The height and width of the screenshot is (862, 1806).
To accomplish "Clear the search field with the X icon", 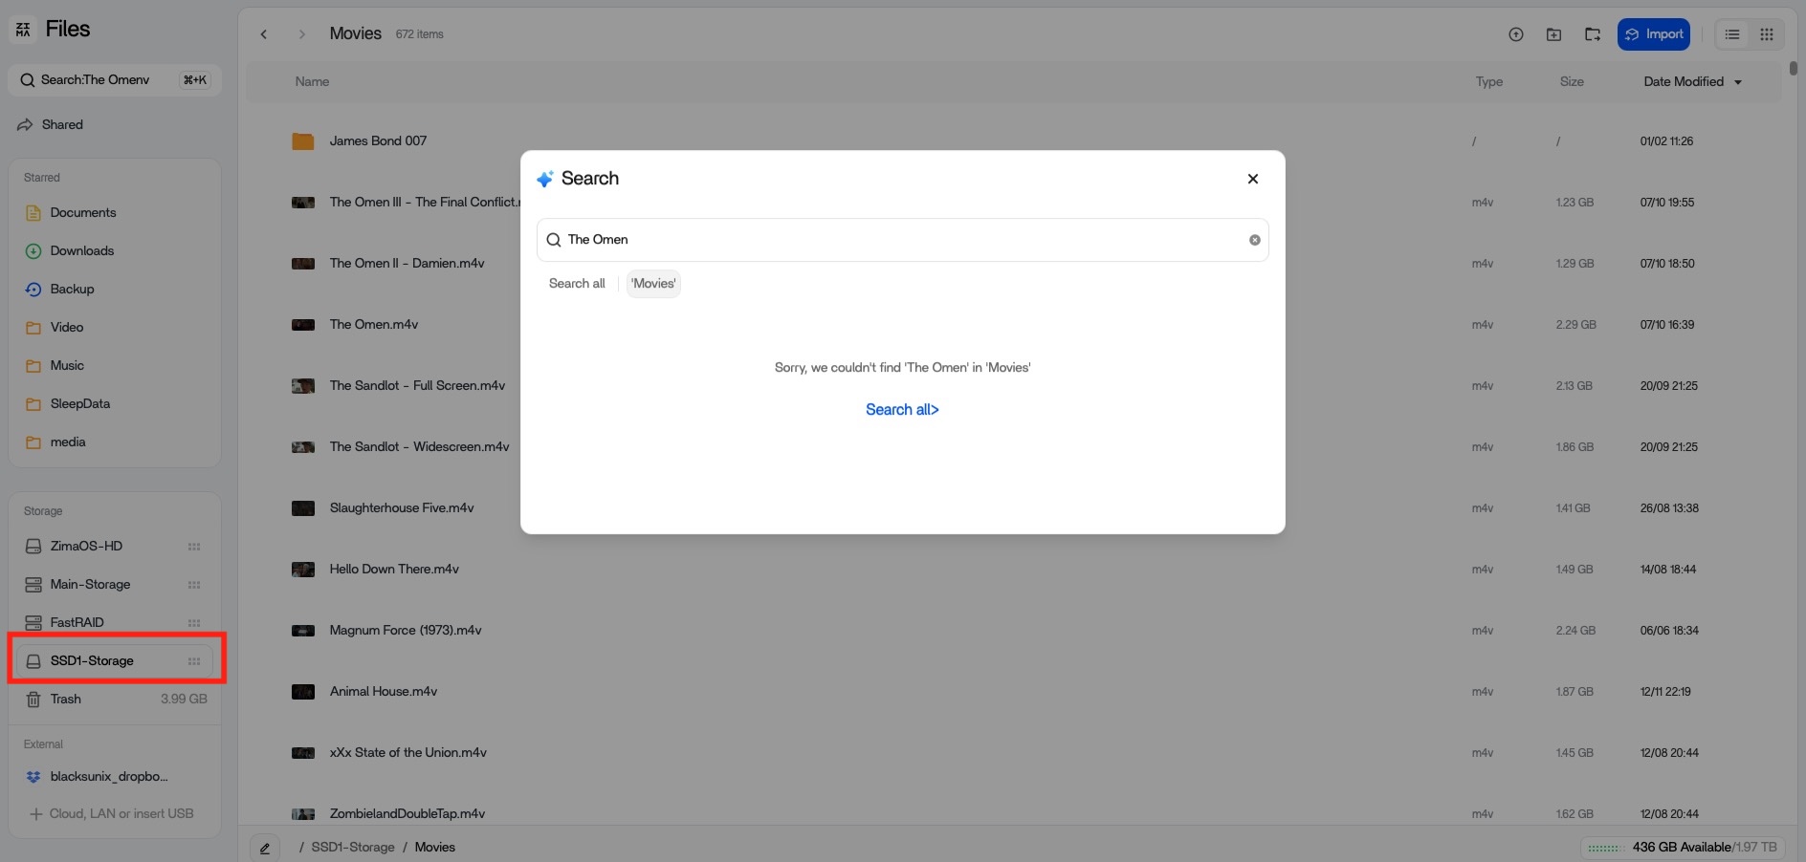I will (1254, 240).
